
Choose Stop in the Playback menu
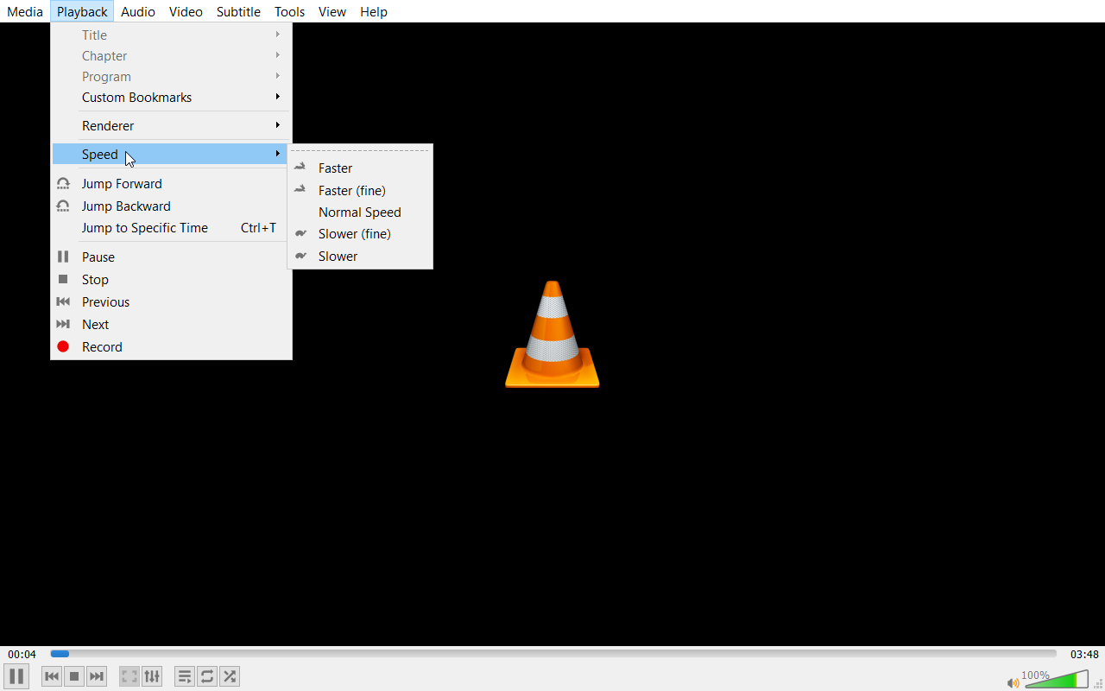[171, 280]
